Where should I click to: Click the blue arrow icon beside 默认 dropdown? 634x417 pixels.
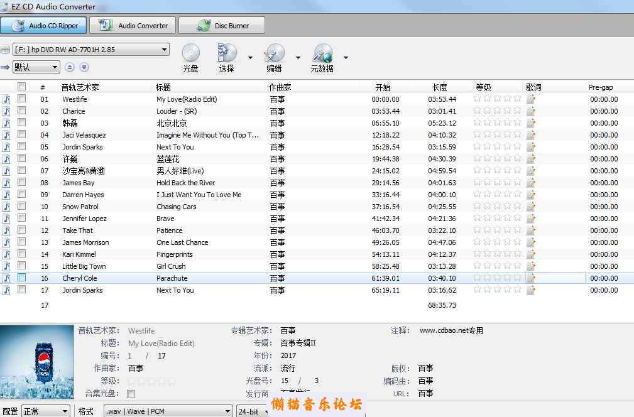tap(5, 67)
